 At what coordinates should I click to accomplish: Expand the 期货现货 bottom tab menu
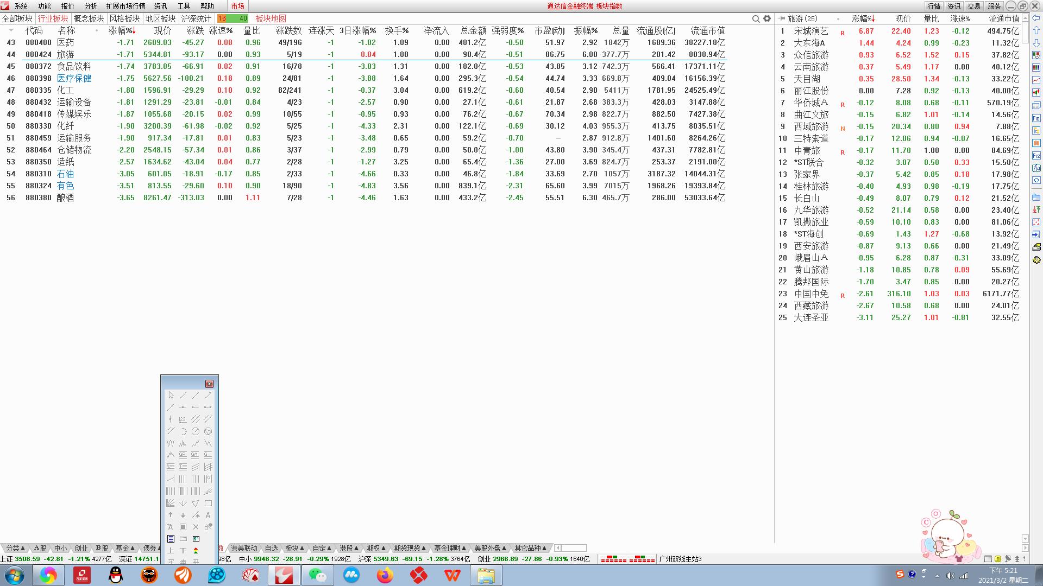click(410, 548)
